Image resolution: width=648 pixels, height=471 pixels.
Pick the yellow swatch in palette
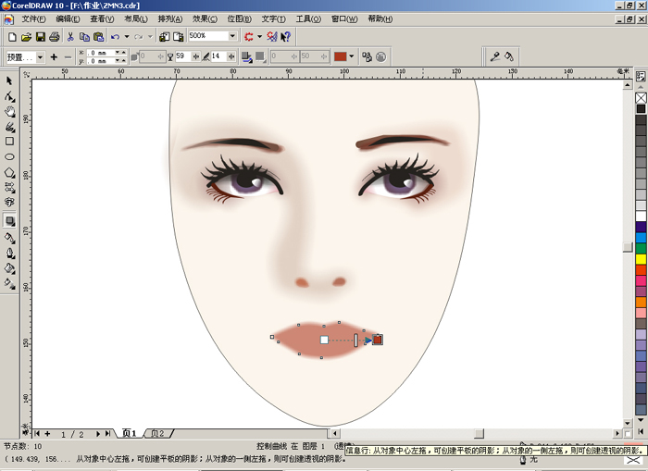tap(641, 259)
